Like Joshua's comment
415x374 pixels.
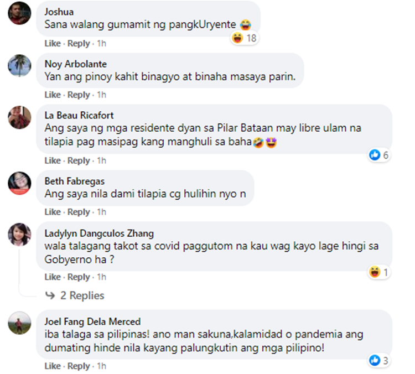(x=53, y=43)
